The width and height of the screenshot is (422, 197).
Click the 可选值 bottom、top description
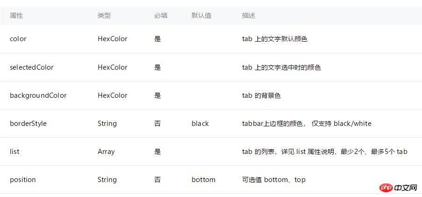click(274, 180)
